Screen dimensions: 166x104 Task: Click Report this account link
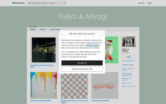tap(129, 86)
